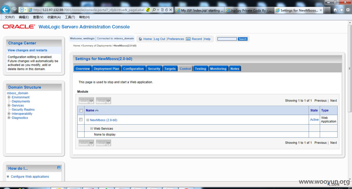Click the Active state link

click(314, 120)
